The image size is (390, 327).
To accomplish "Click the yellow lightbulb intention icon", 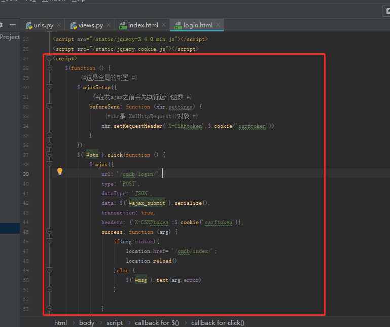I will coord(60,171).
